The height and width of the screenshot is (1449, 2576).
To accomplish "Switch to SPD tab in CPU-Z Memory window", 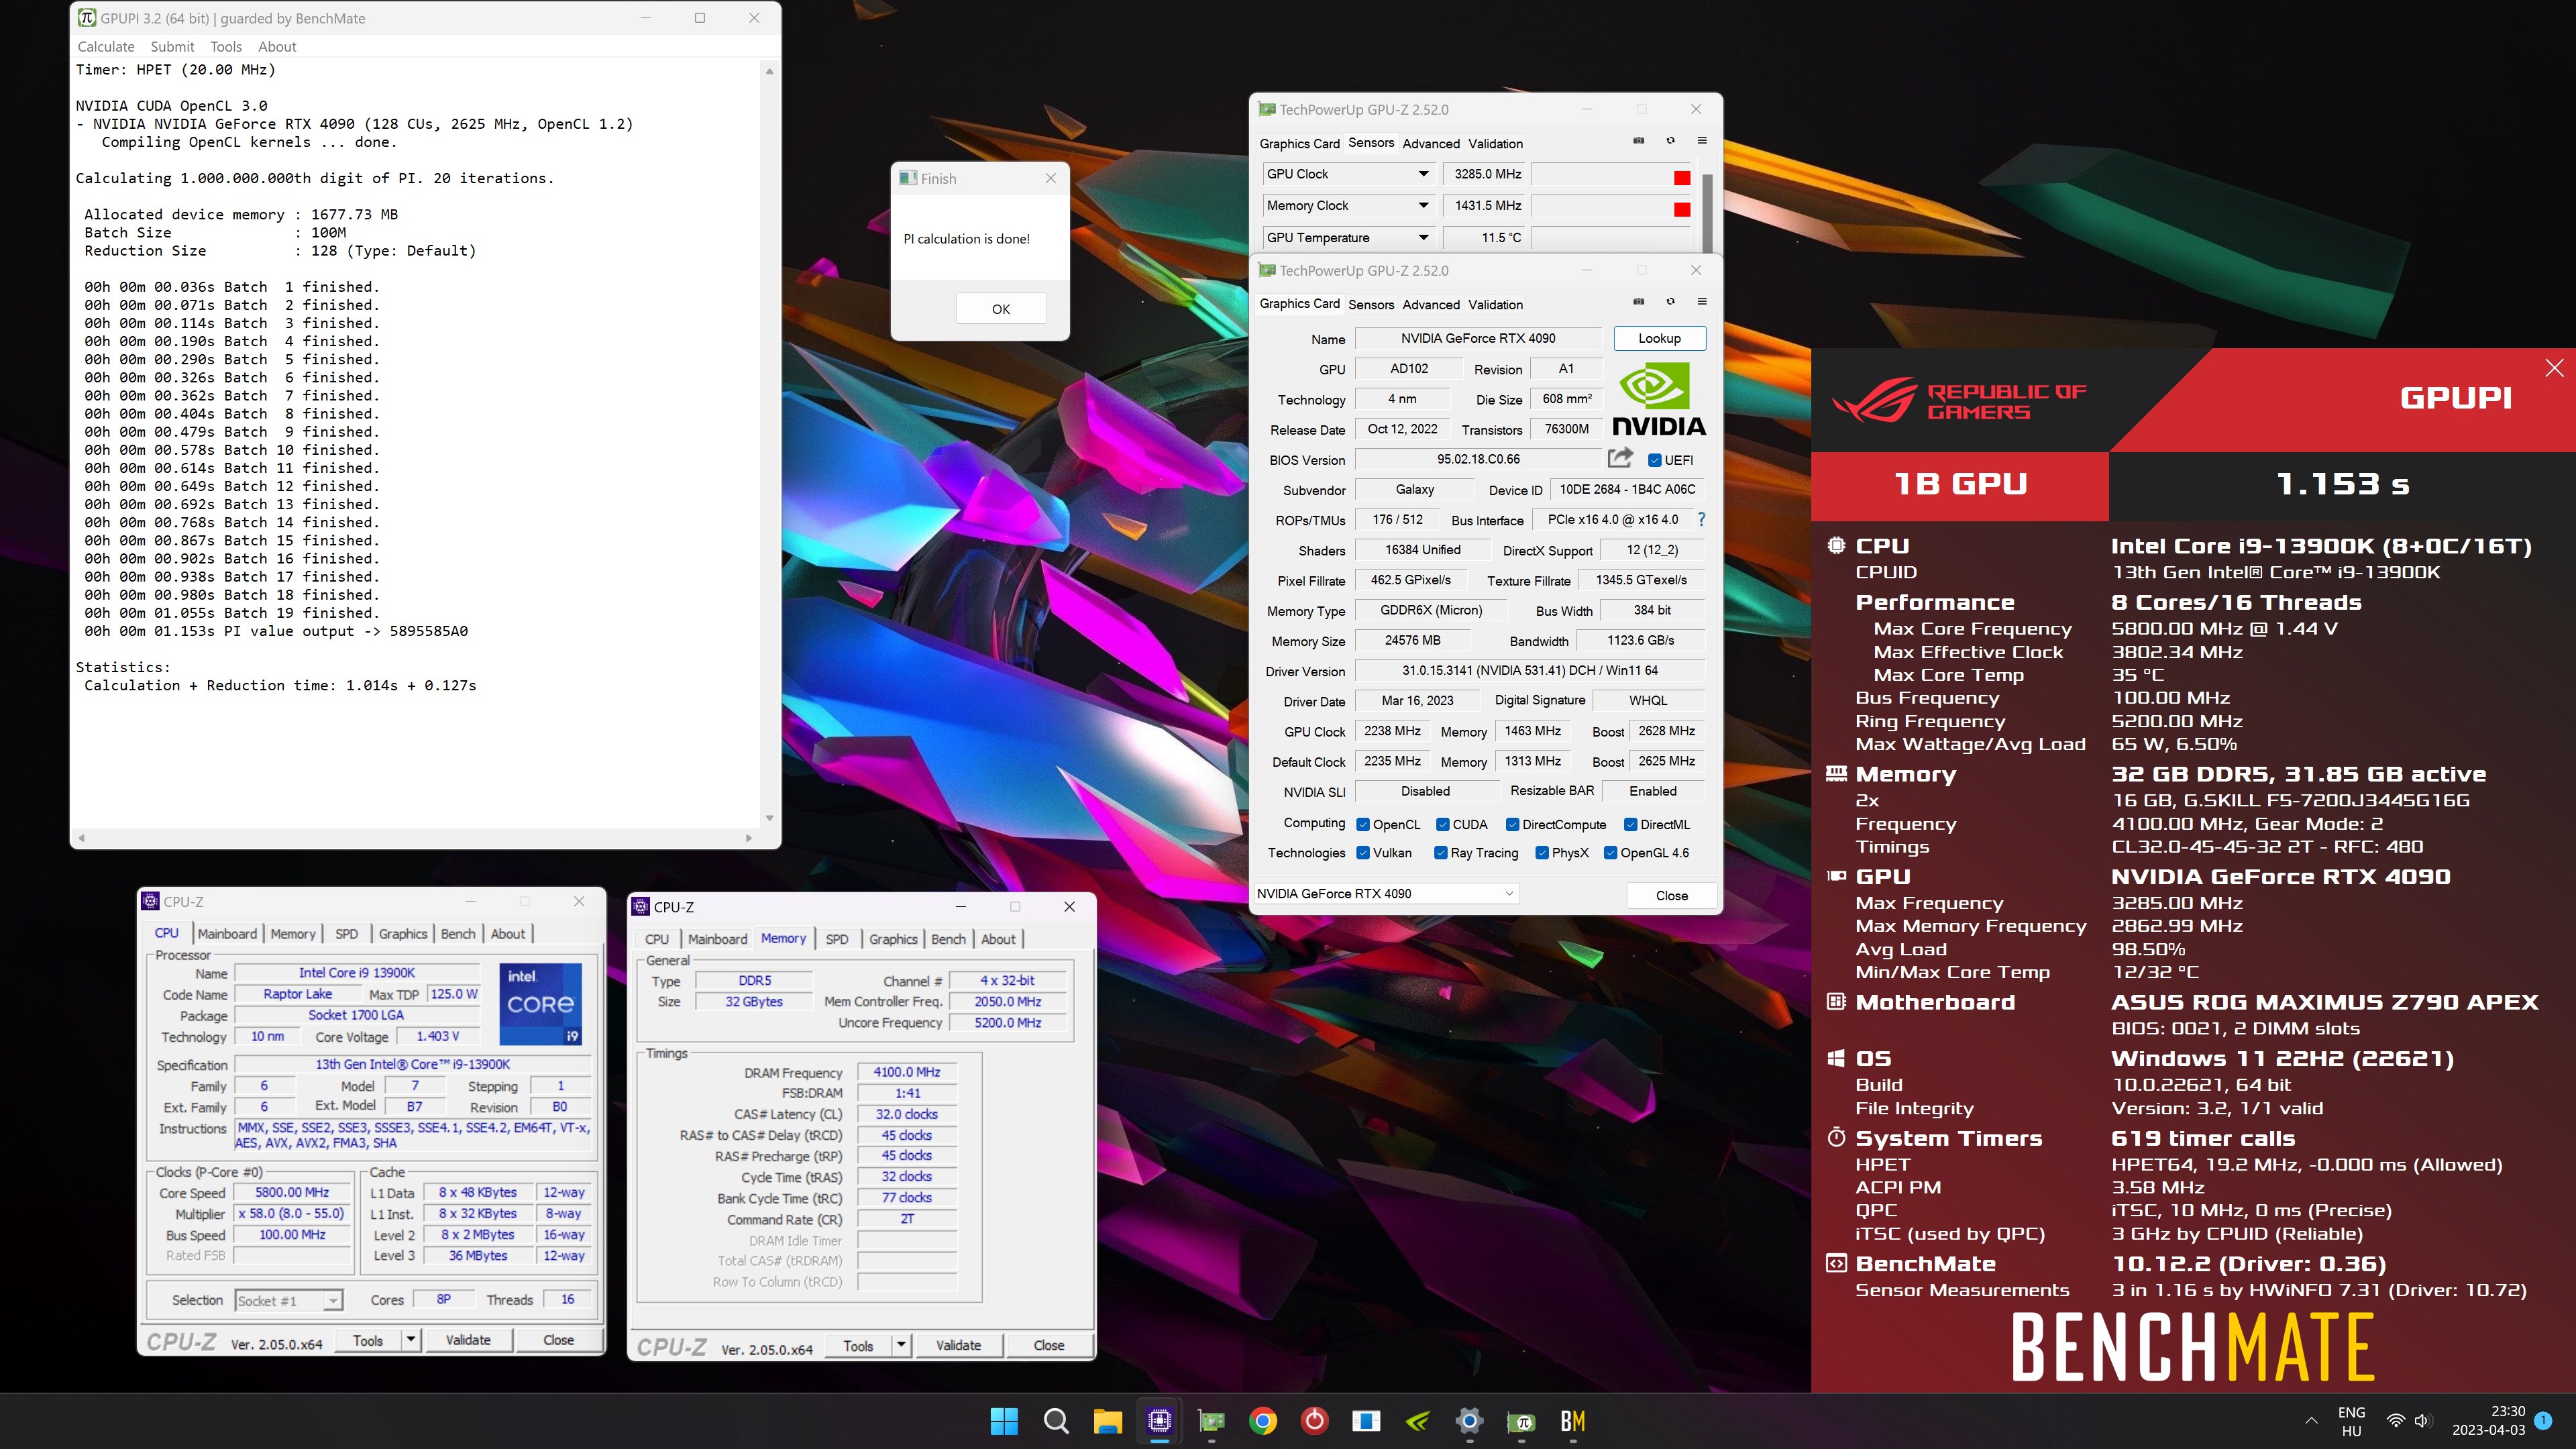I will point(837,939).
